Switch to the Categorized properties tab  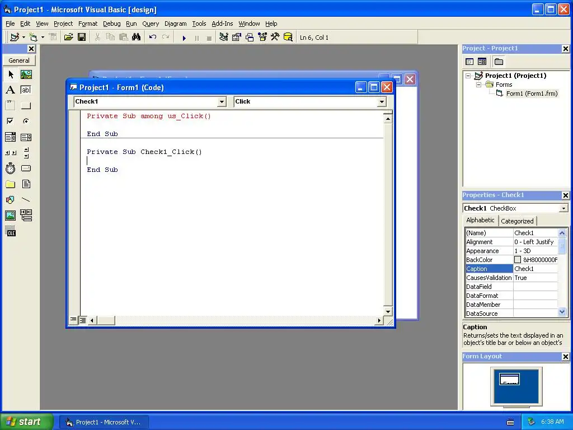[517, 221]
